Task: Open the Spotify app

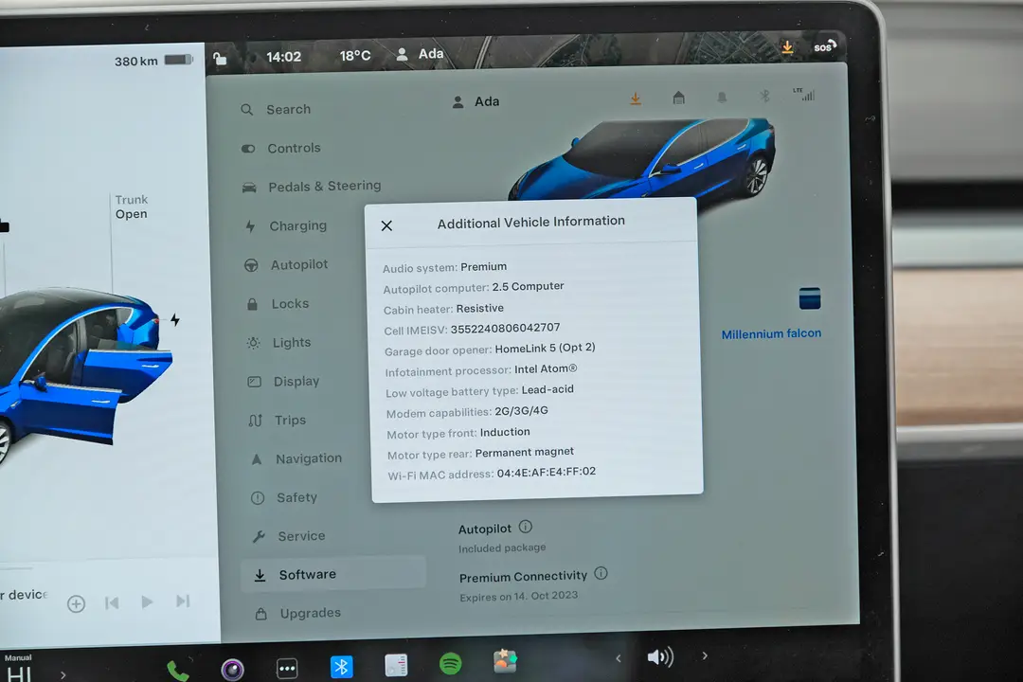Action: coord(450,663)
